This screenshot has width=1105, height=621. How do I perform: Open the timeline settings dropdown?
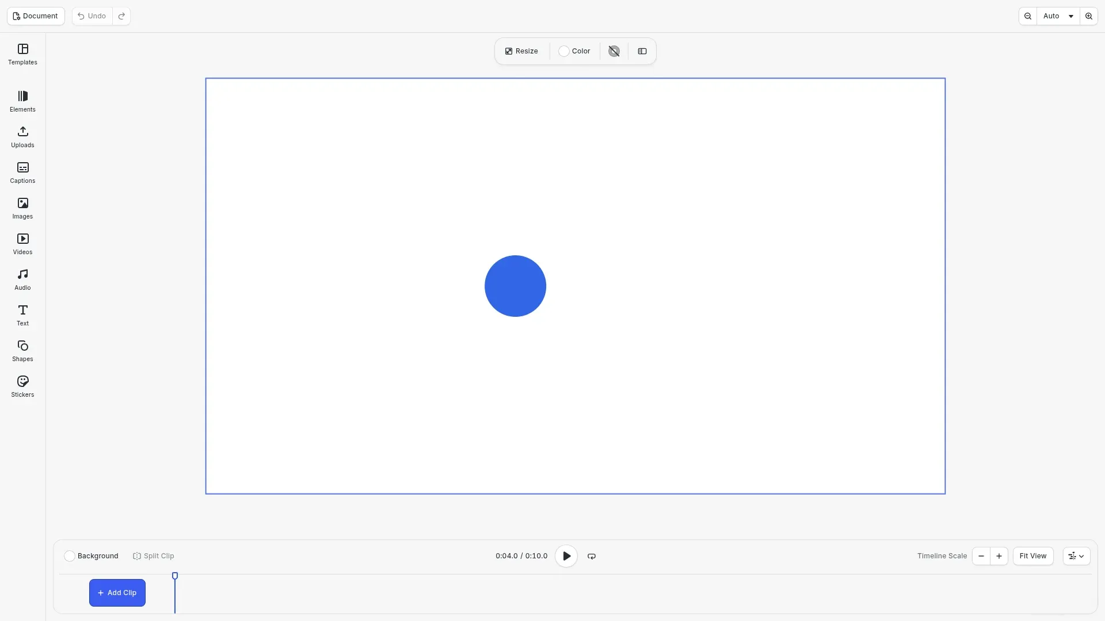(x=1076, y=556)
